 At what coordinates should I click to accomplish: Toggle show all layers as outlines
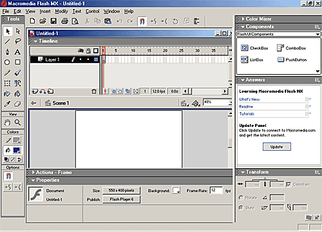pyautogui.click(x=96, y=51)
